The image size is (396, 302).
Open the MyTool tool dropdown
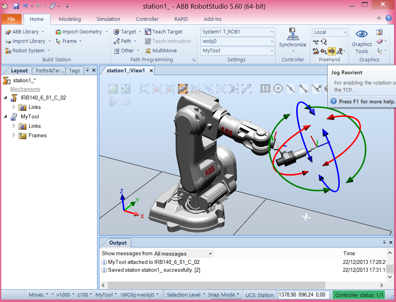click(272, 50)
